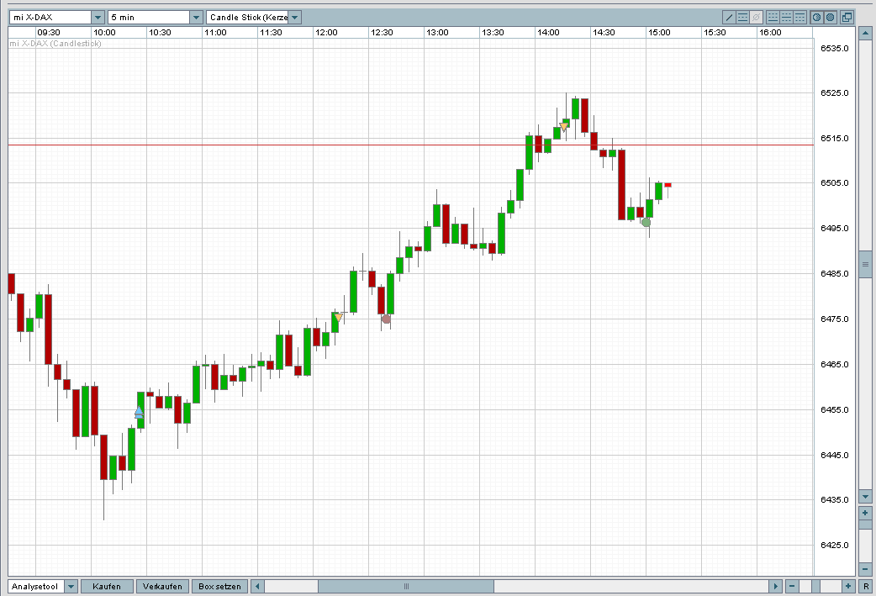
Task: Click the disabled delete-drawing (Ø) icon
Action: pos(756,18)
